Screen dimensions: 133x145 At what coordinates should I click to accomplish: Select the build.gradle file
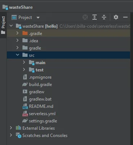coord(41,85)
